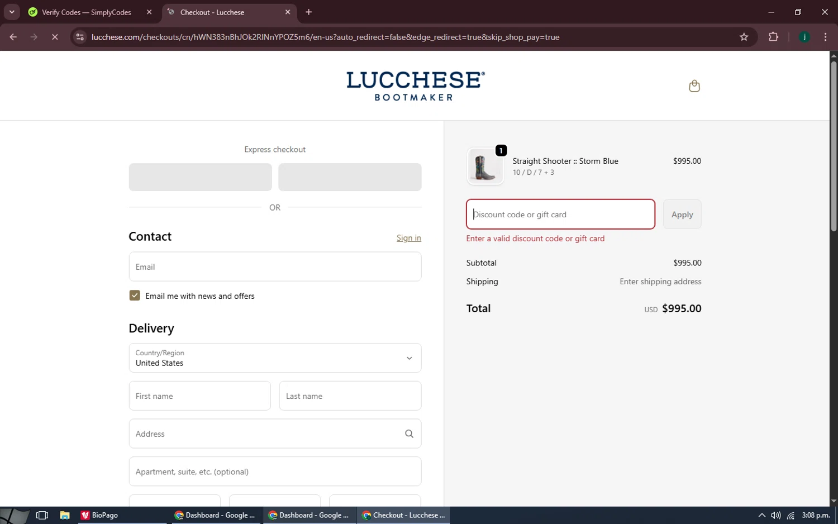Image resolution: width=838 pixels, height=524 pixels.
Task: Open the browser extensions puzzle icon
Action: (773, 37)
